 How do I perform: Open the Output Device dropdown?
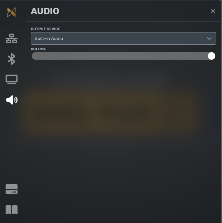(123, 38)
